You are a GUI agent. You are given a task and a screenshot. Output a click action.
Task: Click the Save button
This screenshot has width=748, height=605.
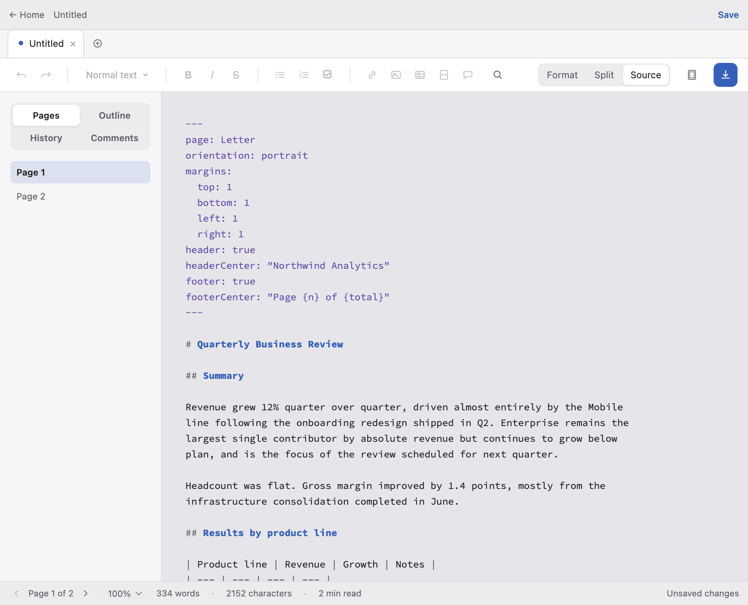(x=728, y=15)
